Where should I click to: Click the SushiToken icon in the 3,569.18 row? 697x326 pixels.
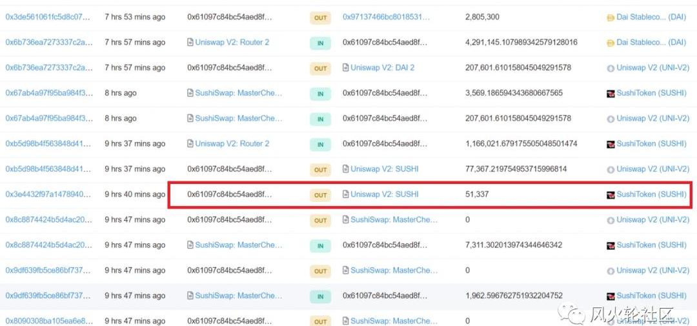(611, 94)
